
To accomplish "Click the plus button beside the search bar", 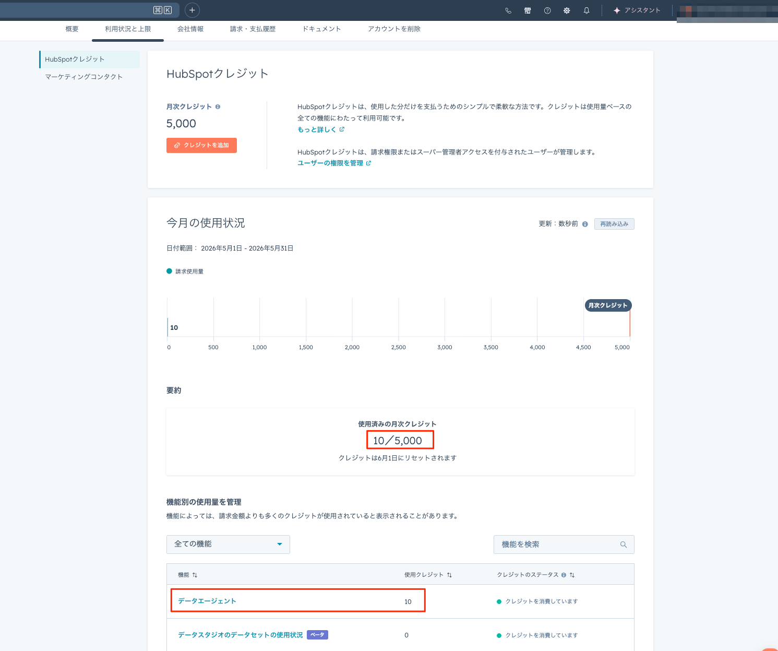I will click(x=192, y=10).
